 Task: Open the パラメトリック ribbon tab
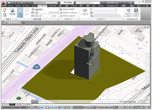pos(53,6)
